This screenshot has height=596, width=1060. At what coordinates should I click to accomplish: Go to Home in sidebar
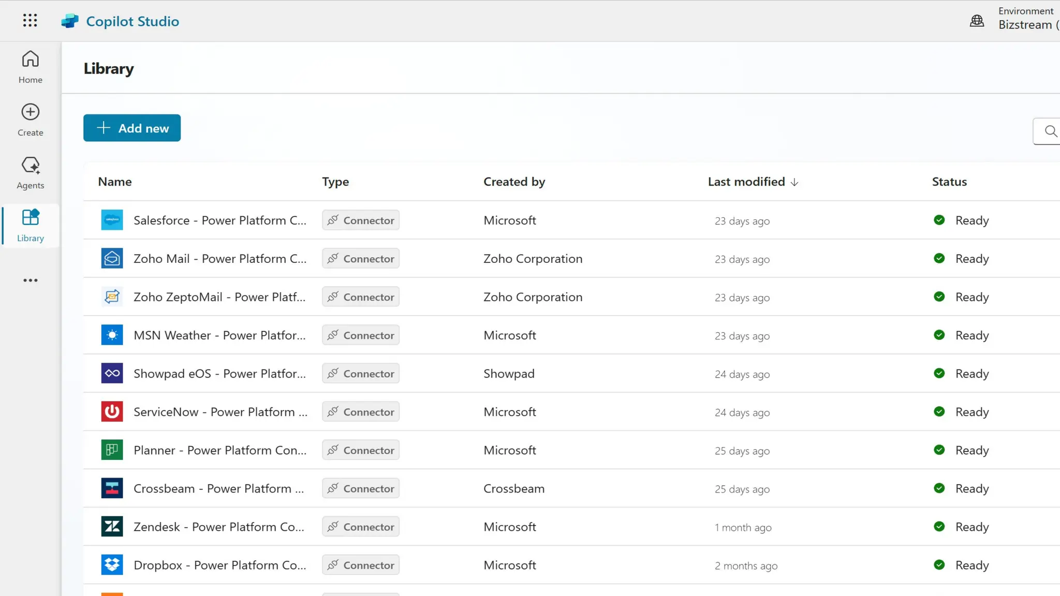[31, 67]
